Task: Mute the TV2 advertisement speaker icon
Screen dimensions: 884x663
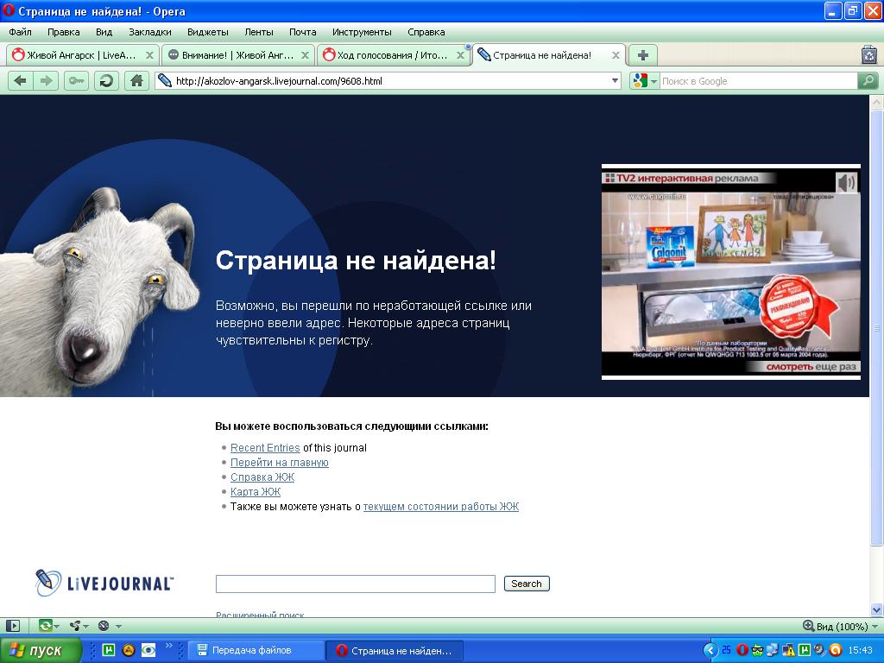Action: 846,182
